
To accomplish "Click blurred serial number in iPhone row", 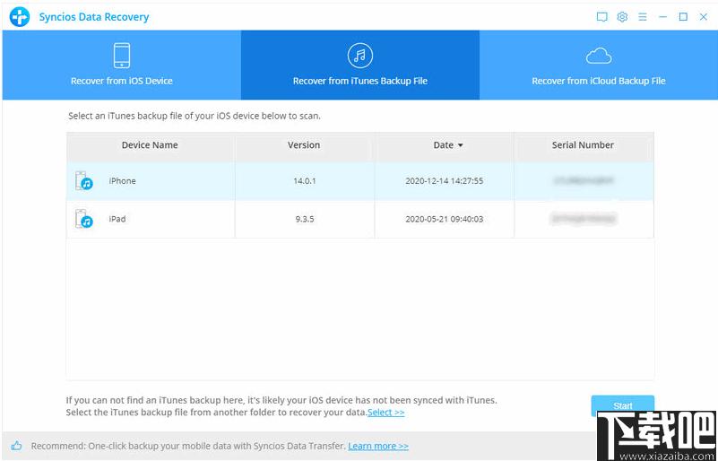I will (x=584, y=181).
